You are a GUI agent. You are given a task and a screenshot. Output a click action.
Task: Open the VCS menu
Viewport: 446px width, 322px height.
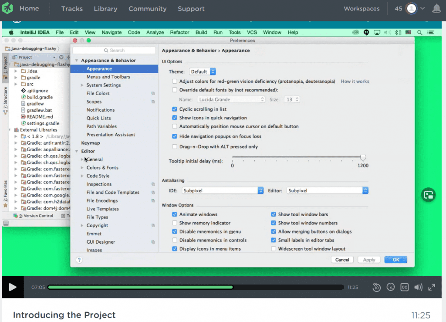(x=252, y=32)
